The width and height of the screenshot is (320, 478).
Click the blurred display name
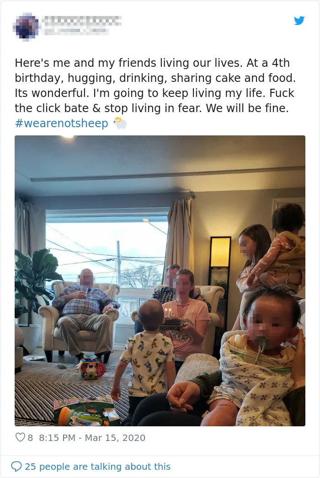coord(82,21)
